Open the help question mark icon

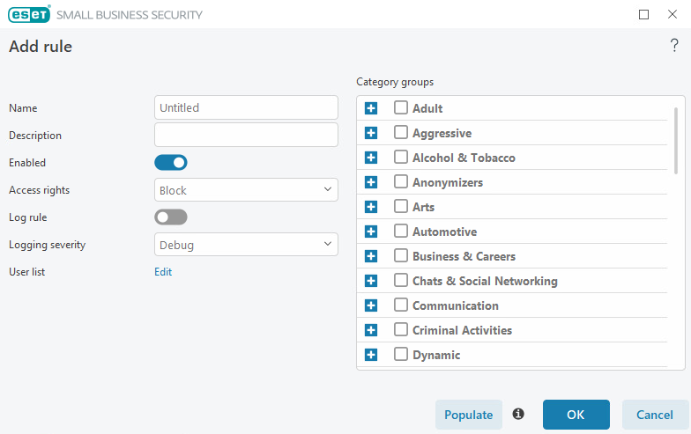(674, 46)
